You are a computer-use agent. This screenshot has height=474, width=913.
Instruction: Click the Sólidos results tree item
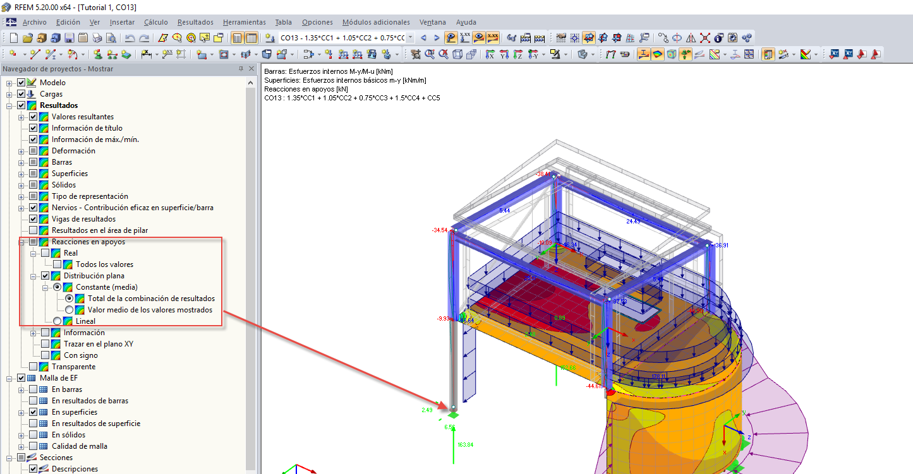64,185
